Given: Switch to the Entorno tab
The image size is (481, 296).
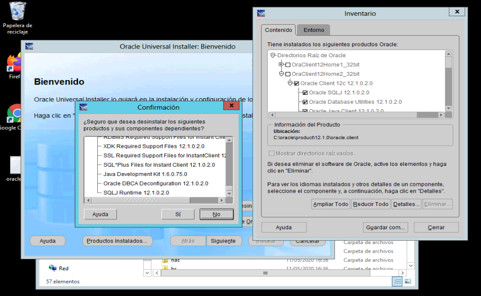Looking at the screenshot, I should pos(315,30).
